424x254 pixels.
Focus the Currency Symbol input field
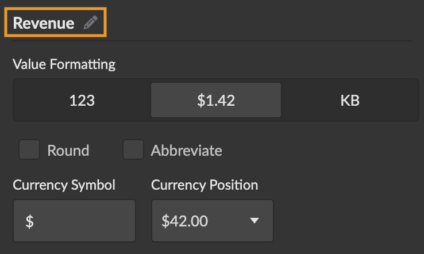75,221
